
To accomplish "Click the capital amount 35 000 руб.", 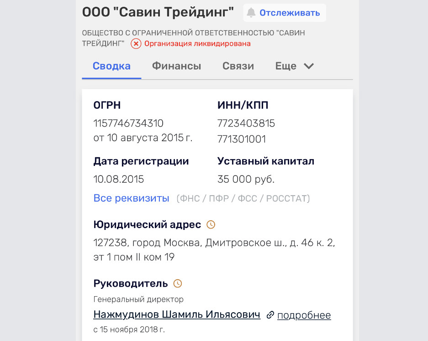I will pyautogui.click(x=246, y=179).
